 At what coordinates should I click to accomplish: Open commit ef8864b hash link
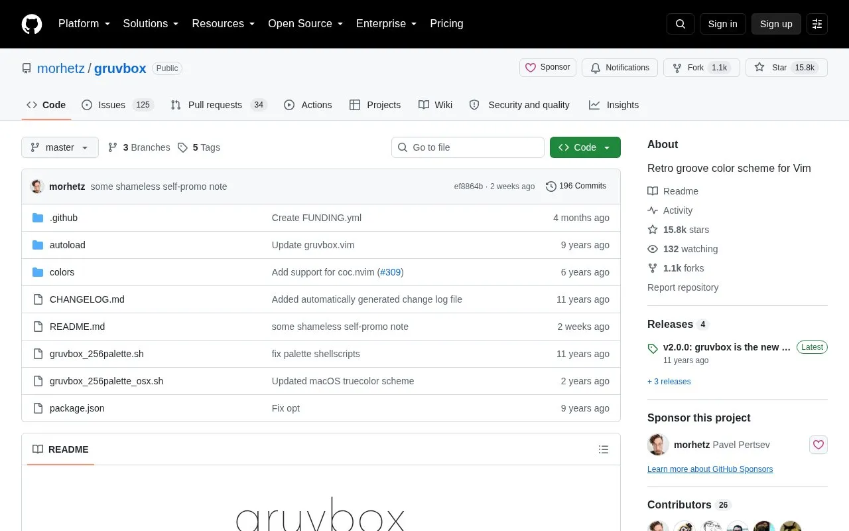(468, 187)
